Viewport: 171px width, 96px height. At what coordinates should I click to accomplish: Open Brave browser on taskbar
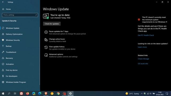tap(46, 94)
